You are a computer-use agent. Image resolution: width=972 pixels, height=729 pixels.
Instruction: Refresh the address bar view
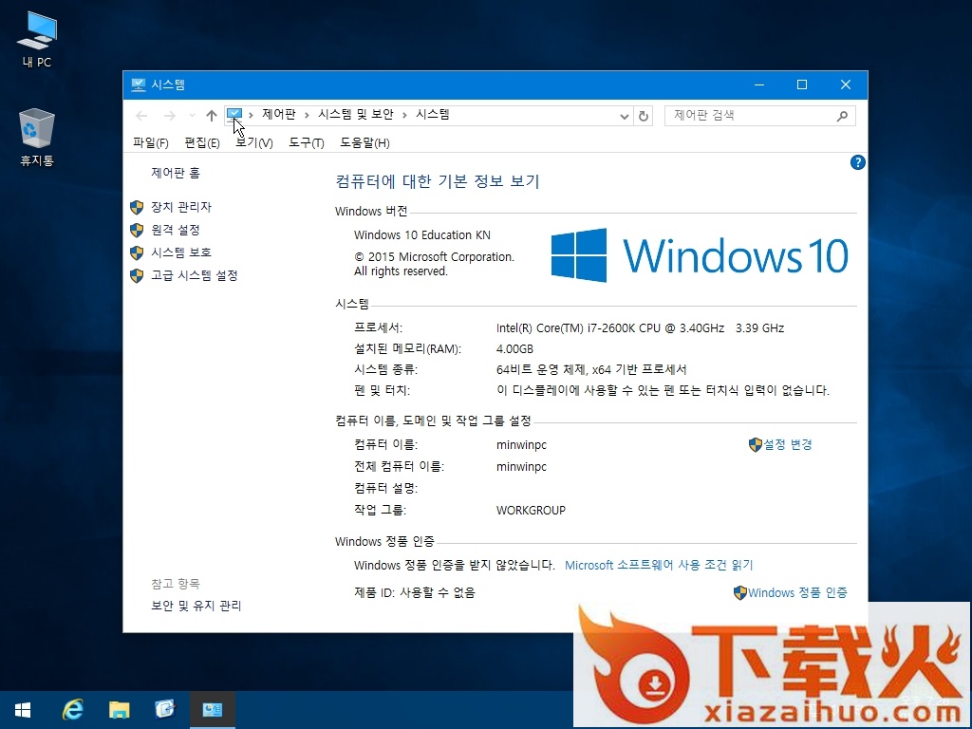pos(644,116)
